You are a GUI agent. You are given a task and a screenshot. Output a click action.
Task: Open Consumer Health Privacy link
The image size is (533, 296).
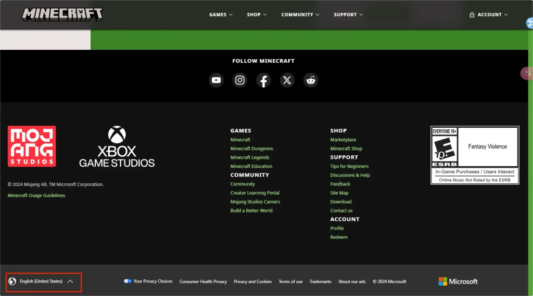[x=204, y=281]
